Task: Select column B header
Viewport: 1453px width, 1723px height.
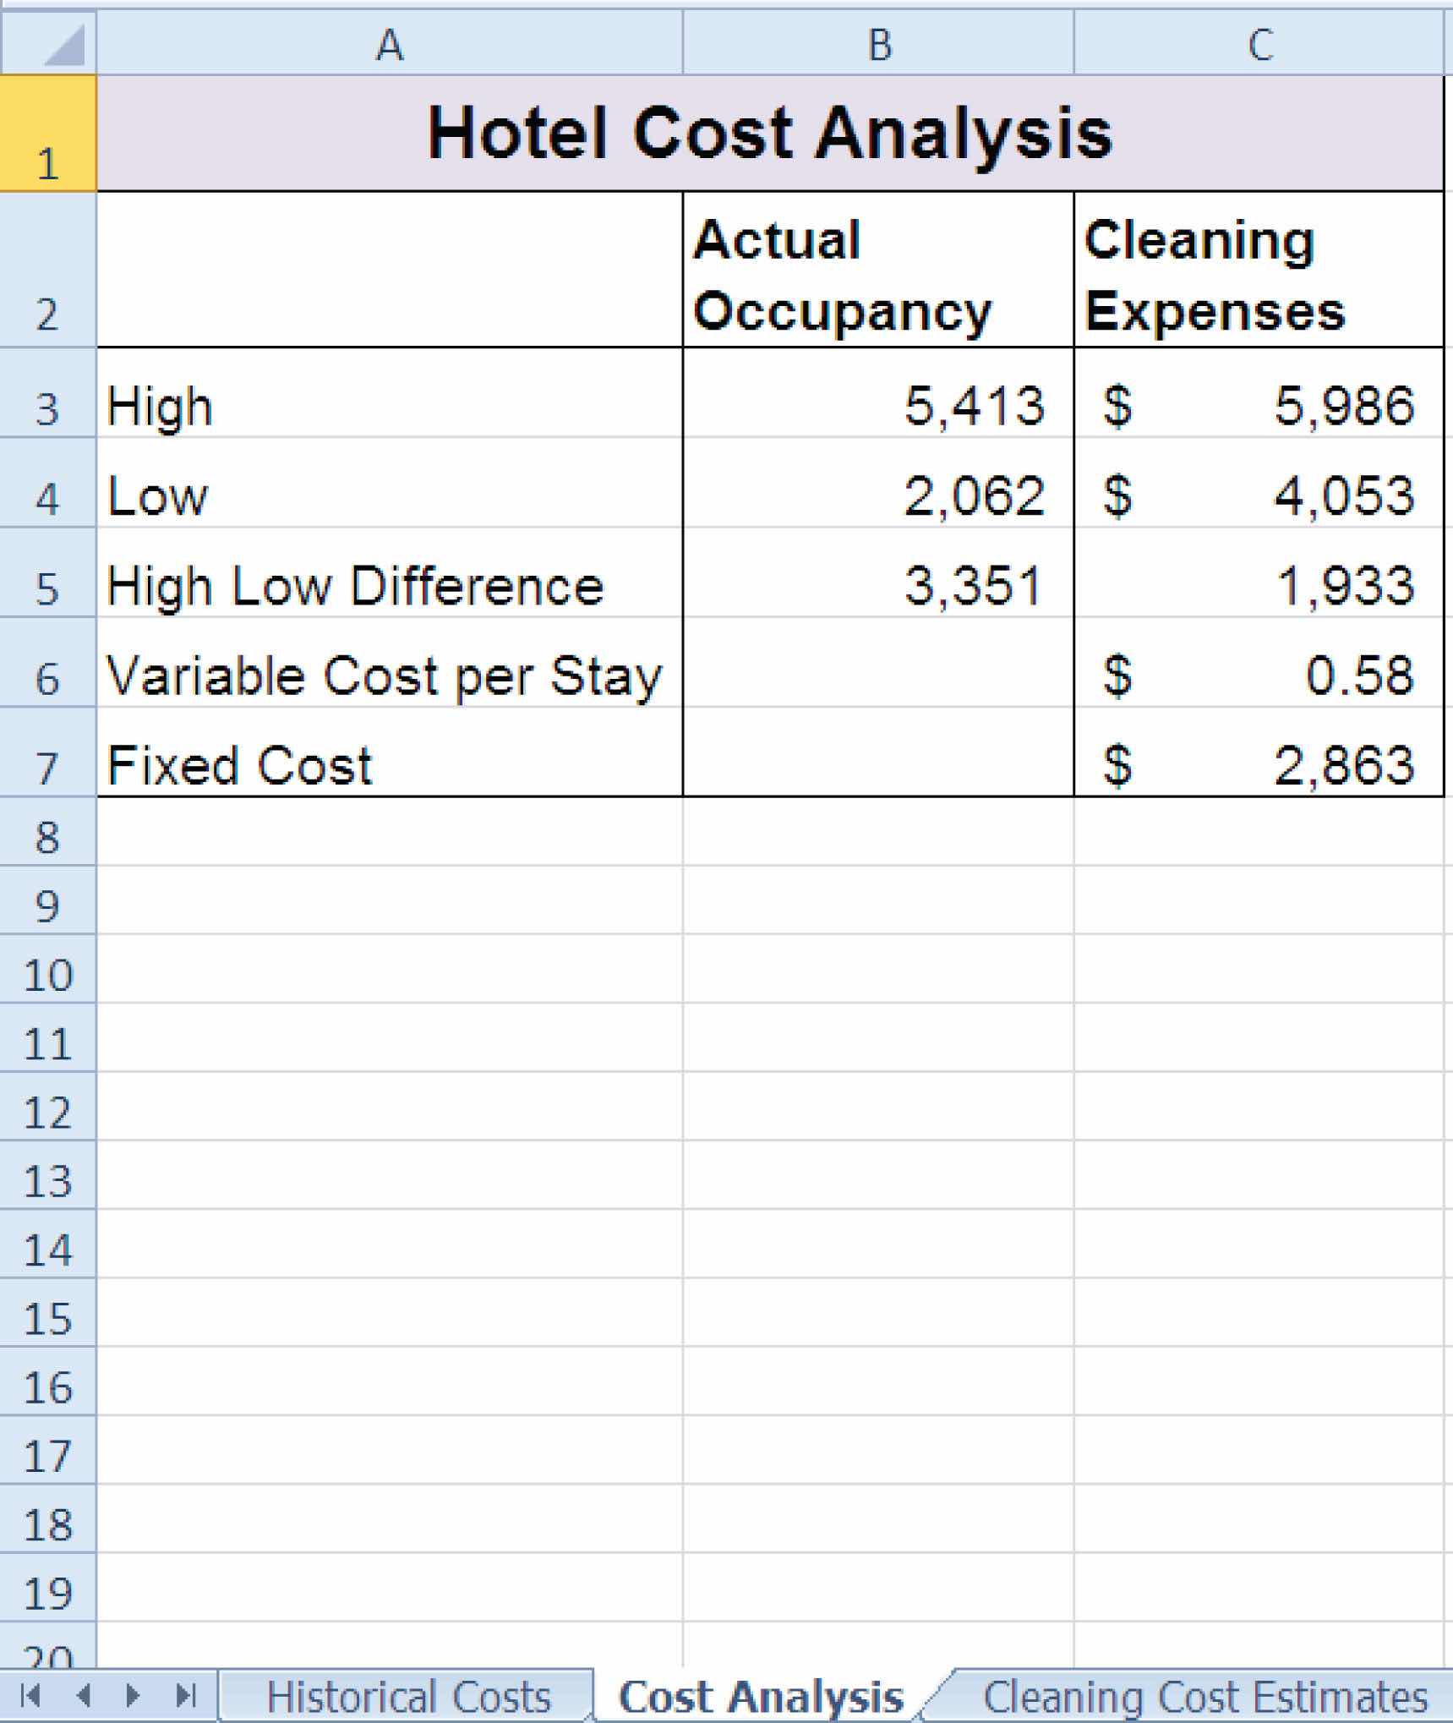Action: pos(879,44)
